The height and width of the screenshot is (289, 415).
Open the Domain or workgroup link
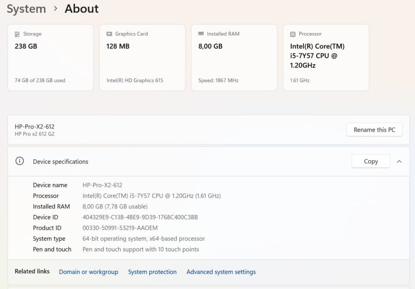89,272
